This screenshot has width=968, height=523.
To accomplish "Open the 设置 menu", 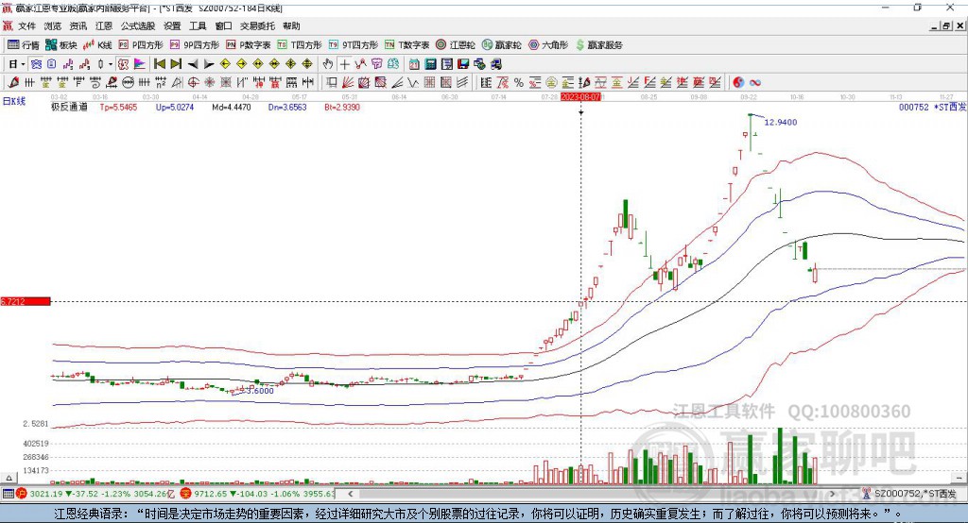I will click(x=172, y=25).
